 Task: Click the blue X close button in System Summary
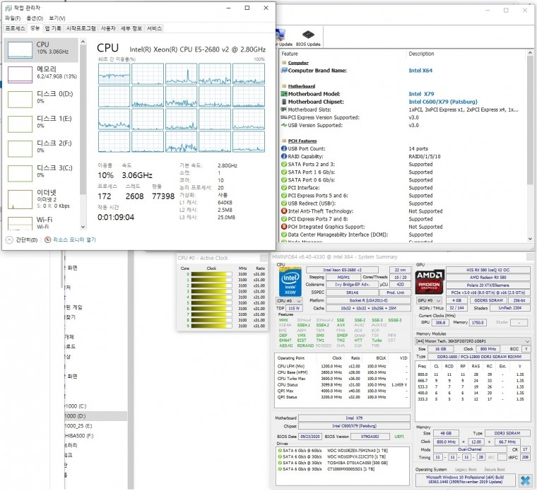pos(525,480)
